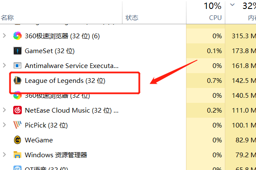Screen dimensions: 256x170
Task: Click the 111.0 MB memory value
Action: (244, 110)
